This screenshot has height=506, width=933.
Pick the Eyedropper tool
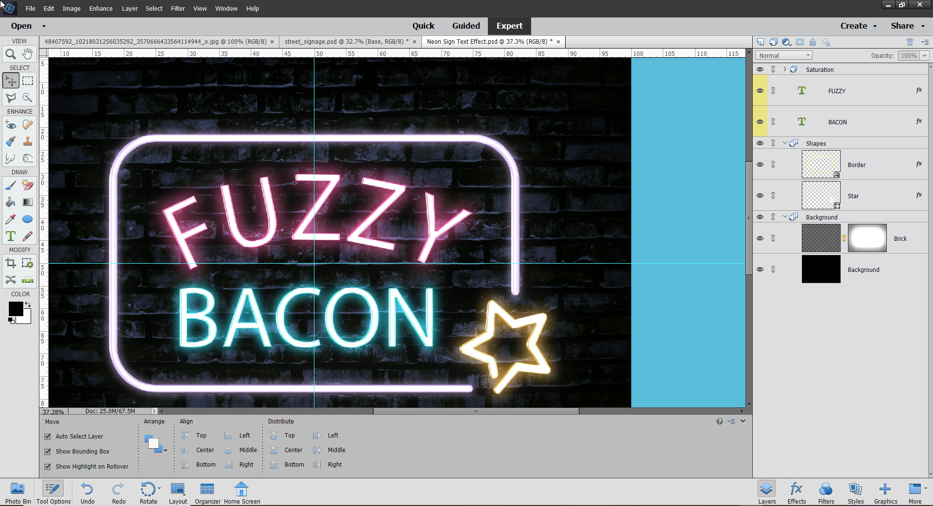(11, 219)
